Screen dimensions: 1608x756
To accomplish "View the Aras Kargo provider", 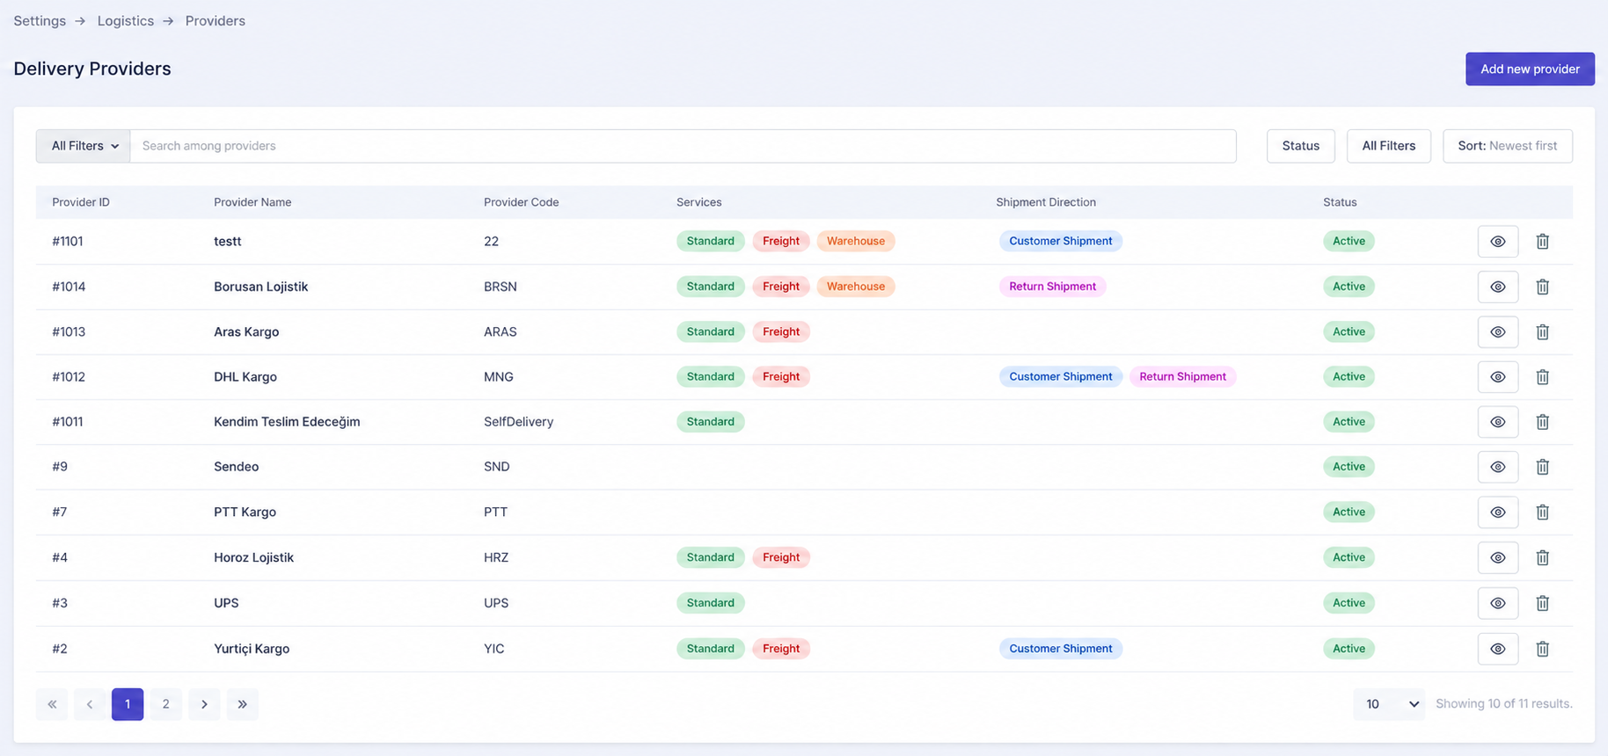I will (1498, 332).
